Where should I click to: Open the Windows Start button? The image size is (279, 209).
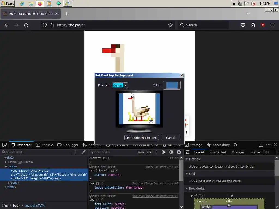point(8,3)
